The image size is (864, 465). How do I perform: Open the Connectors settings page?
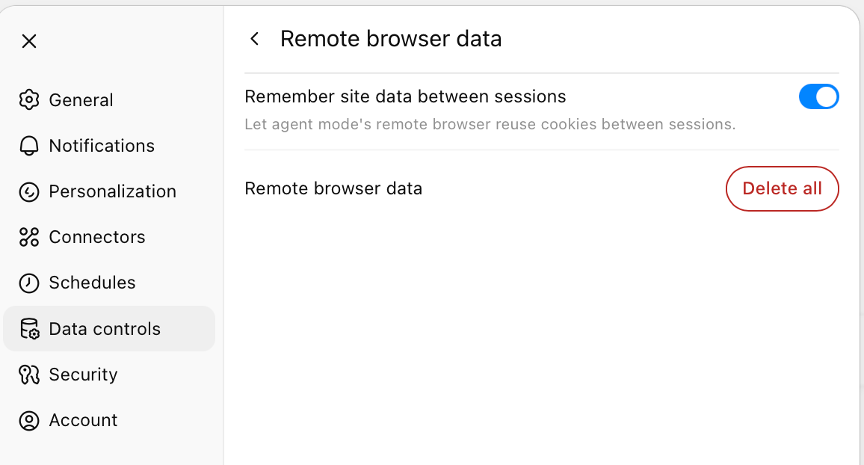coord(97,237)
